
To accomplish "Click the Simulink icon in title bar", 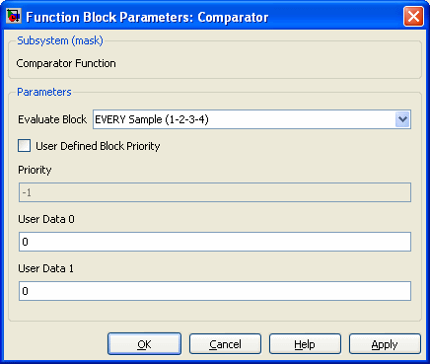I will point(14,16).
